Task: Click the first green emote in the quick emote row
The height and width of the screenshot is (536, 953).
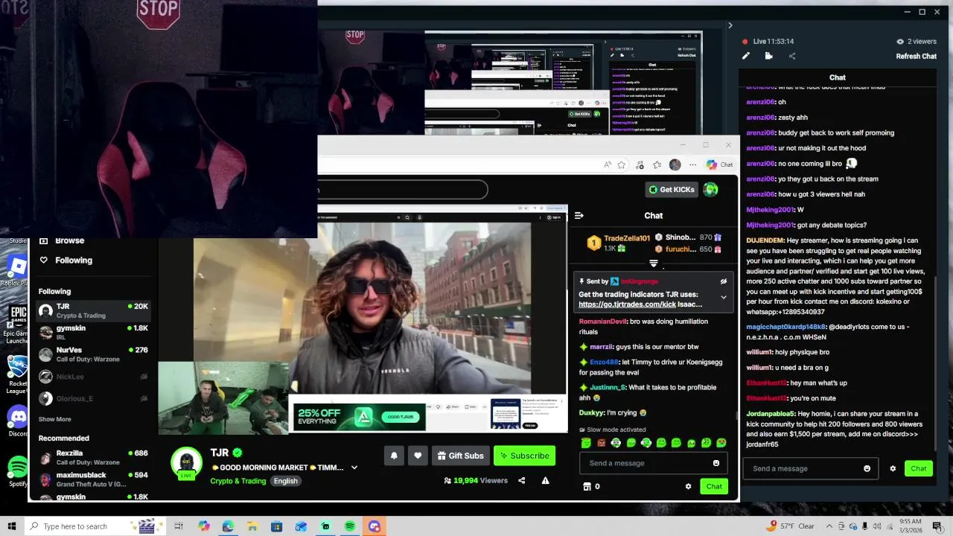Action: pos(586,443)
